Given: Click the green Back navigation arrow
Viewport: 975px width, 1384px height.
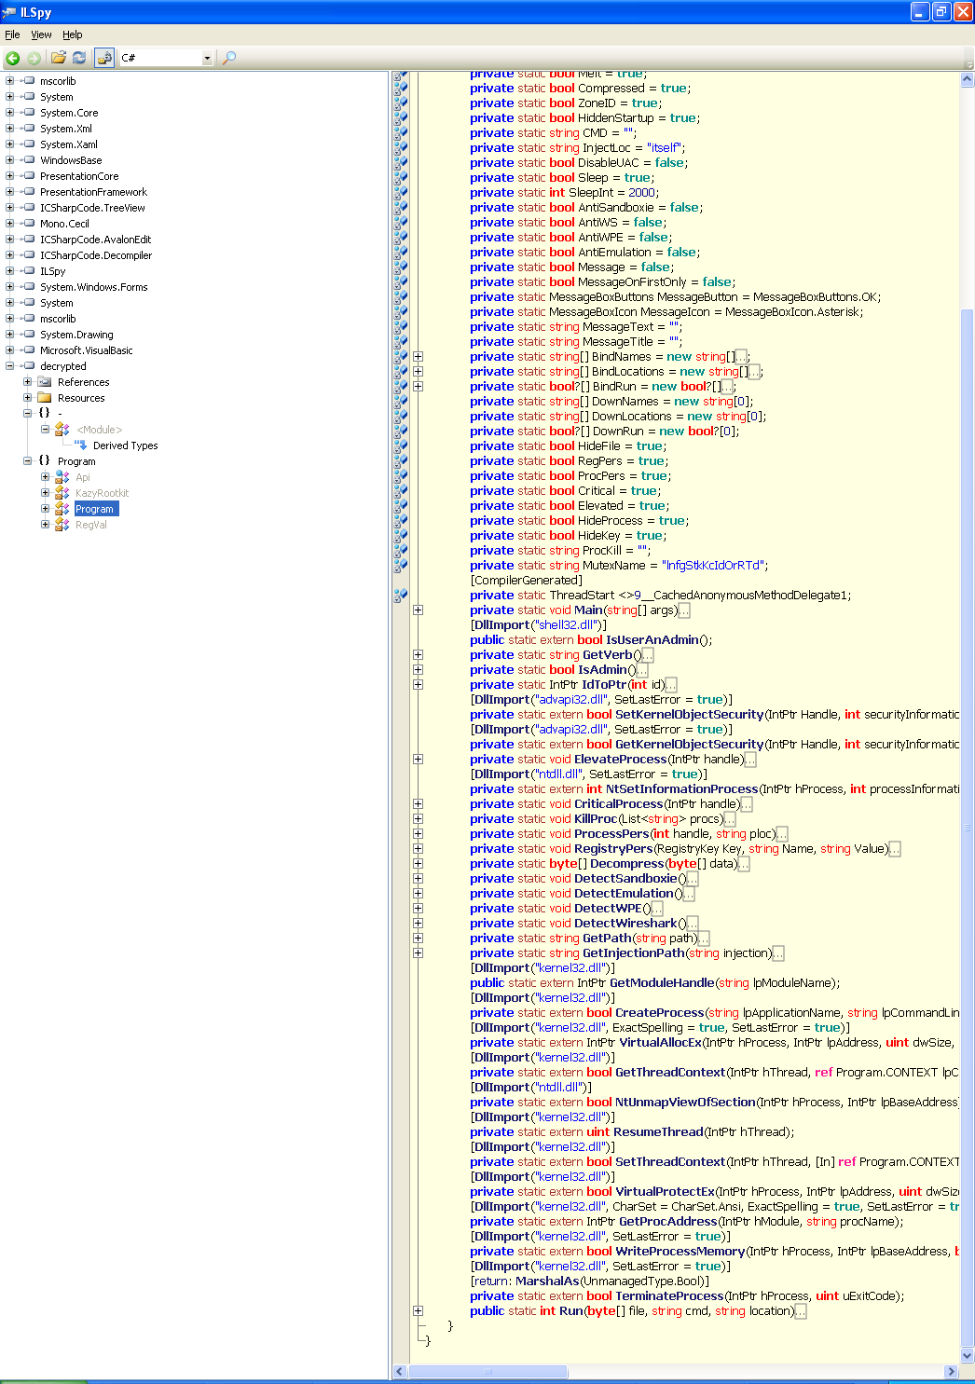Looking at the screenshot, I should (13, 58).
